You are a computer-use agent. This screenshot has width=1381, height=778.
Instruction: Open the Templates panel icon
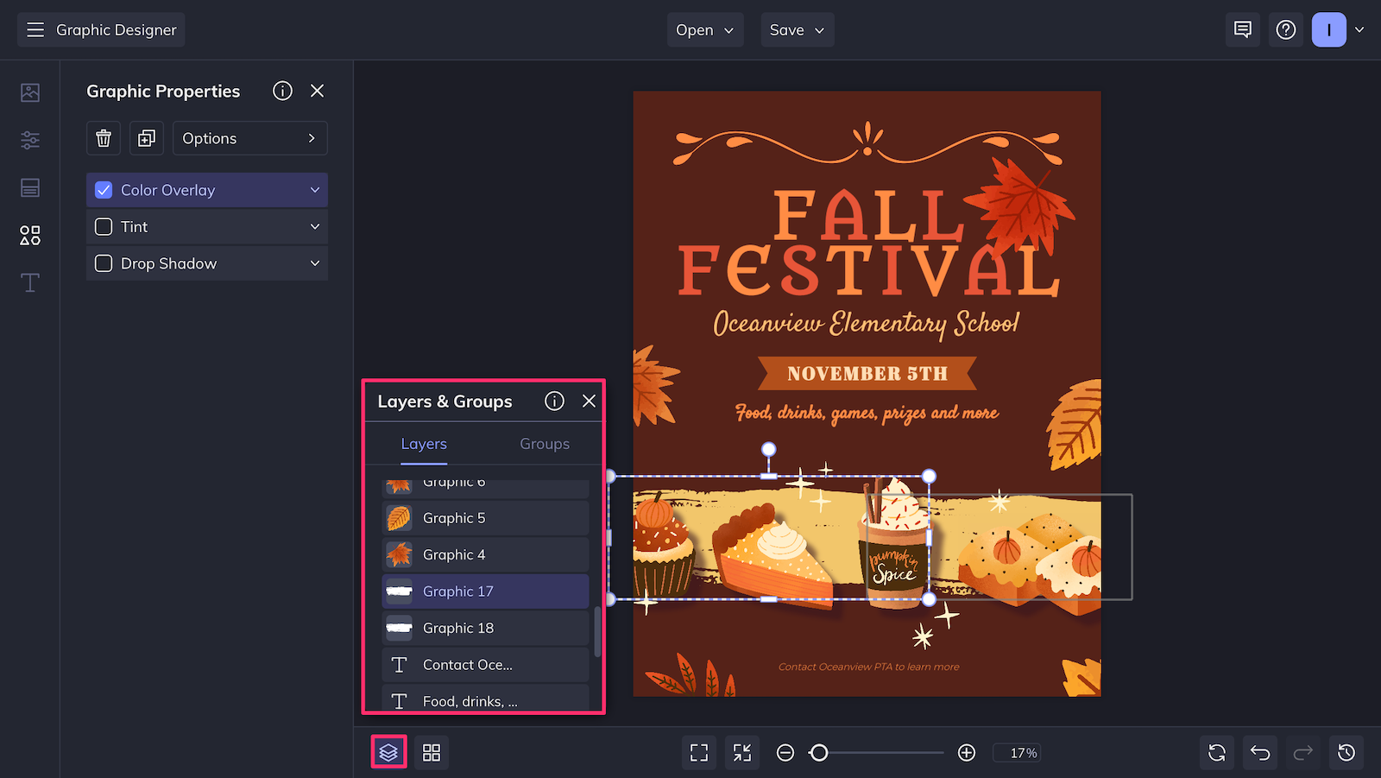pos(29,187)
